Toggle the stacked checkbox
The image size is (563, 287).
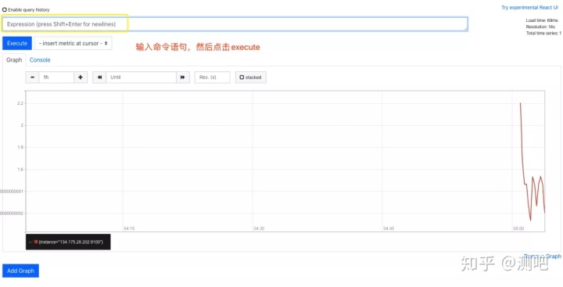(242, 77)
